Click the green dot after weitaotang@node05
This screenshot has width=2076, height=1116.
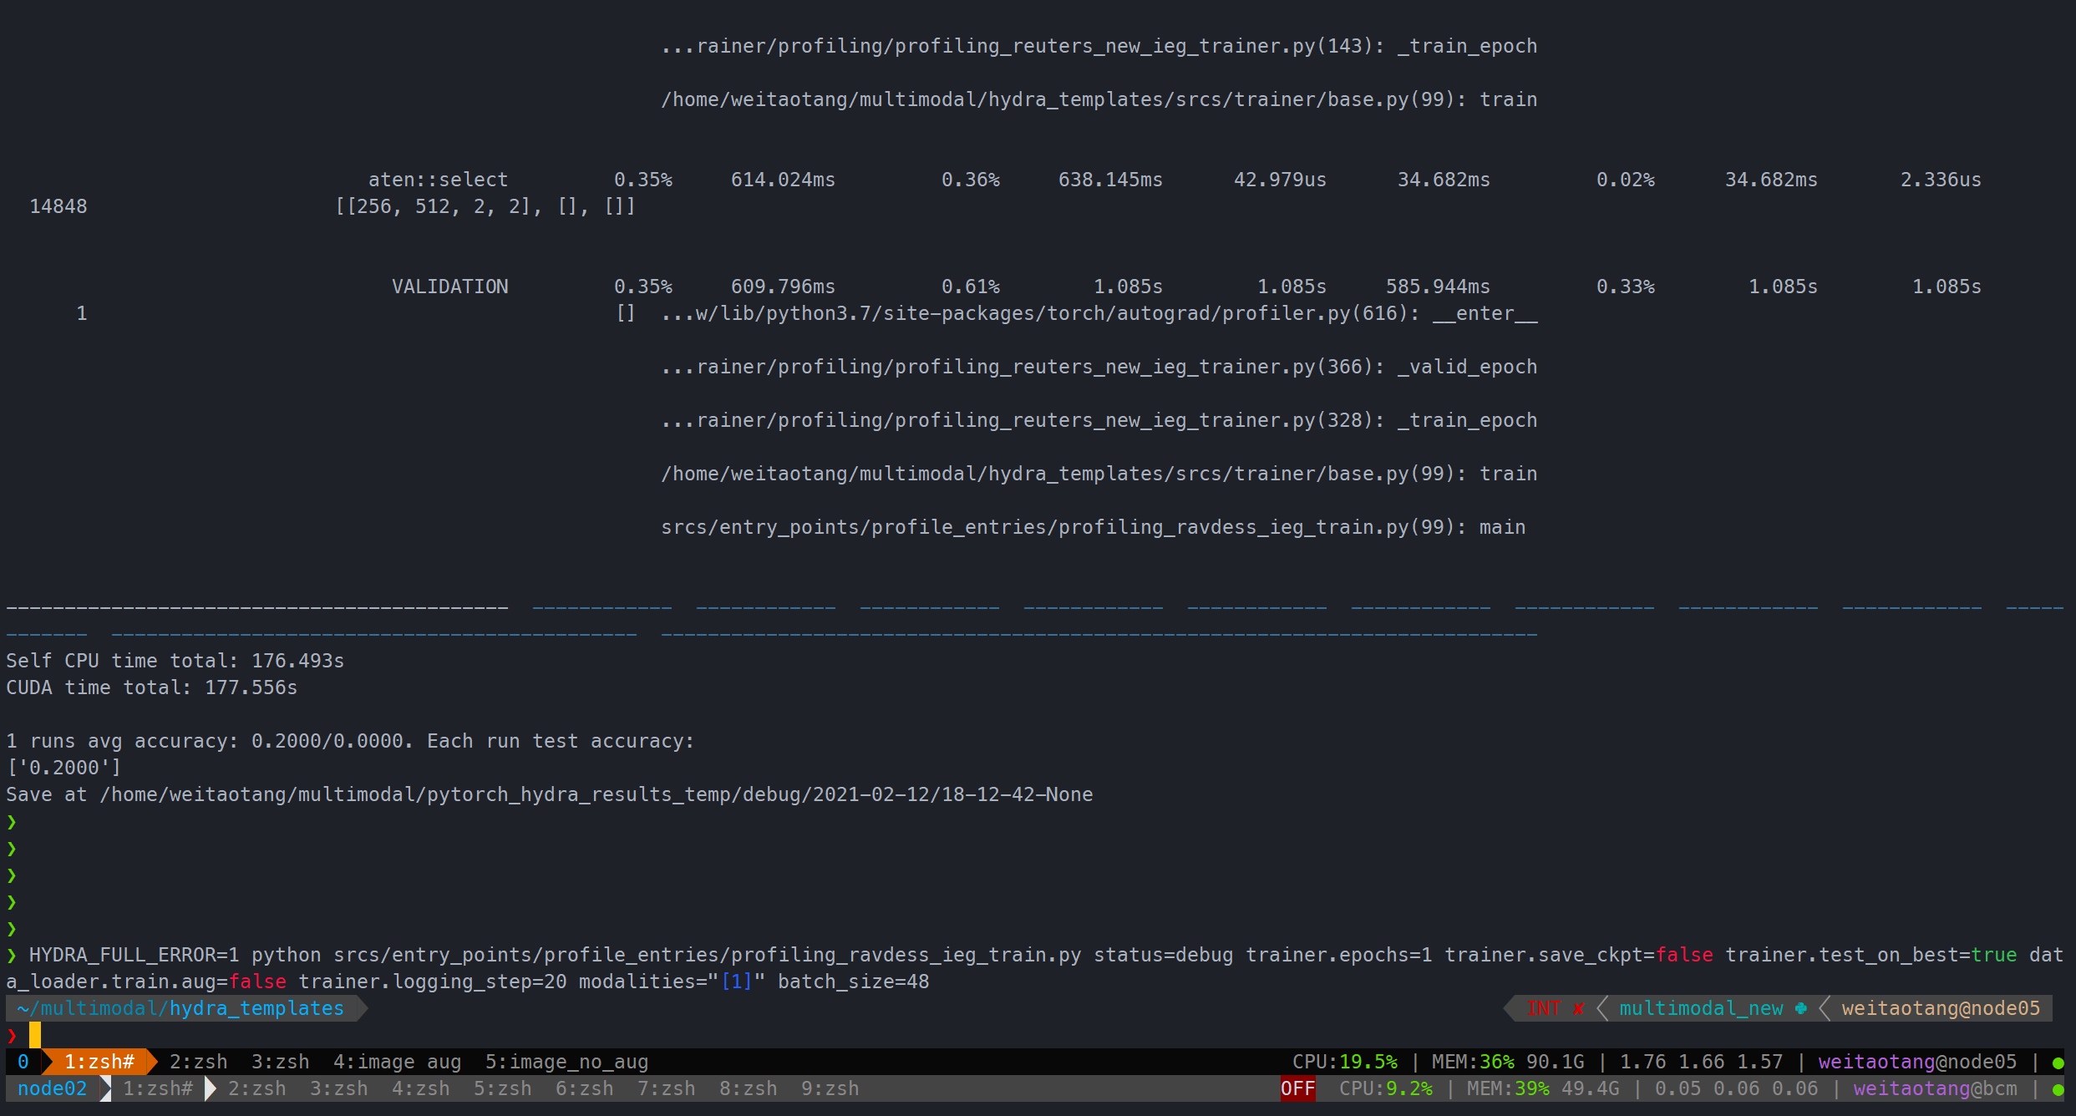tap(2058, 1063)
